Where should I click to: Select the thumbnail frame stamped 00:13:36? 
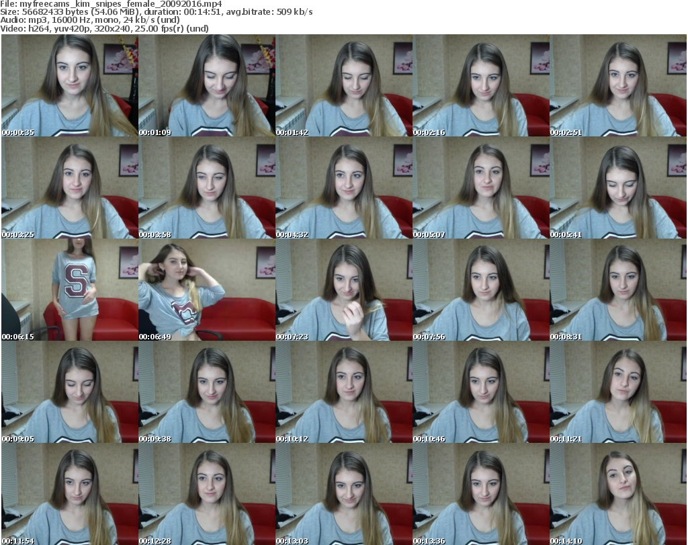click(481, 494)
